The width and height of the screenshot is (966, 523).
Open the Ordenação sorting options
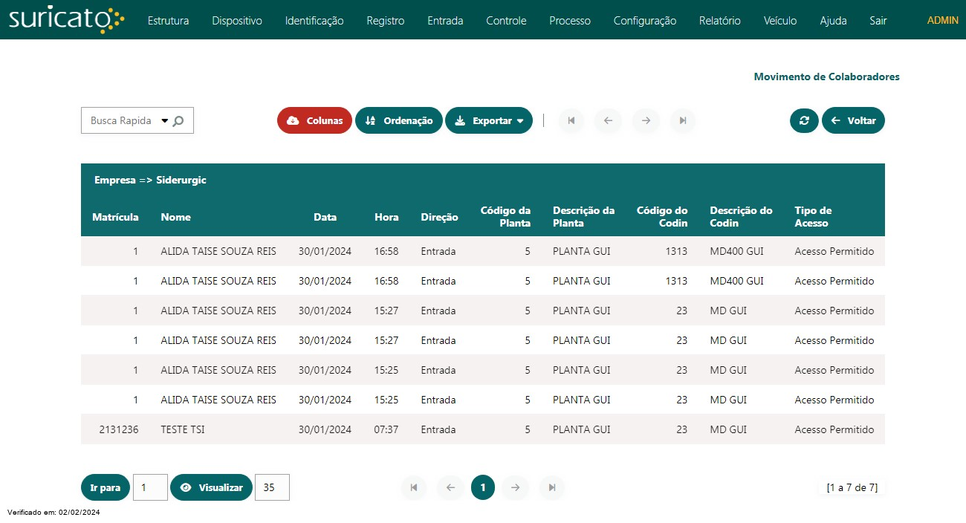pyautogui.click(x=399, y=120)
